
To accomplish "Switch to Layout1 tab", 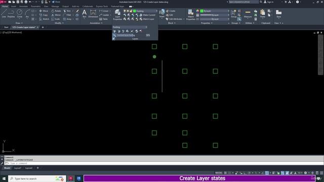I will [x=18, y=168].
